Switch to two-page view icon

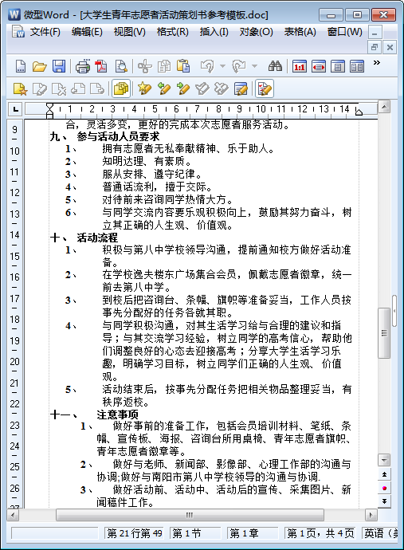tap(357, 66)
